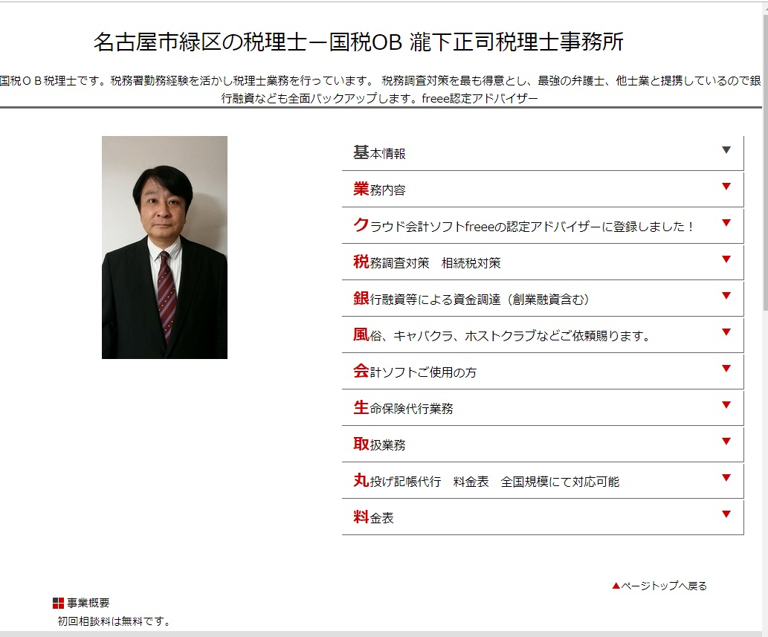Screen dimensions: 768x637
Task: Open 税務調査対策 相続税対策 heading
Action: coord(427,262)
